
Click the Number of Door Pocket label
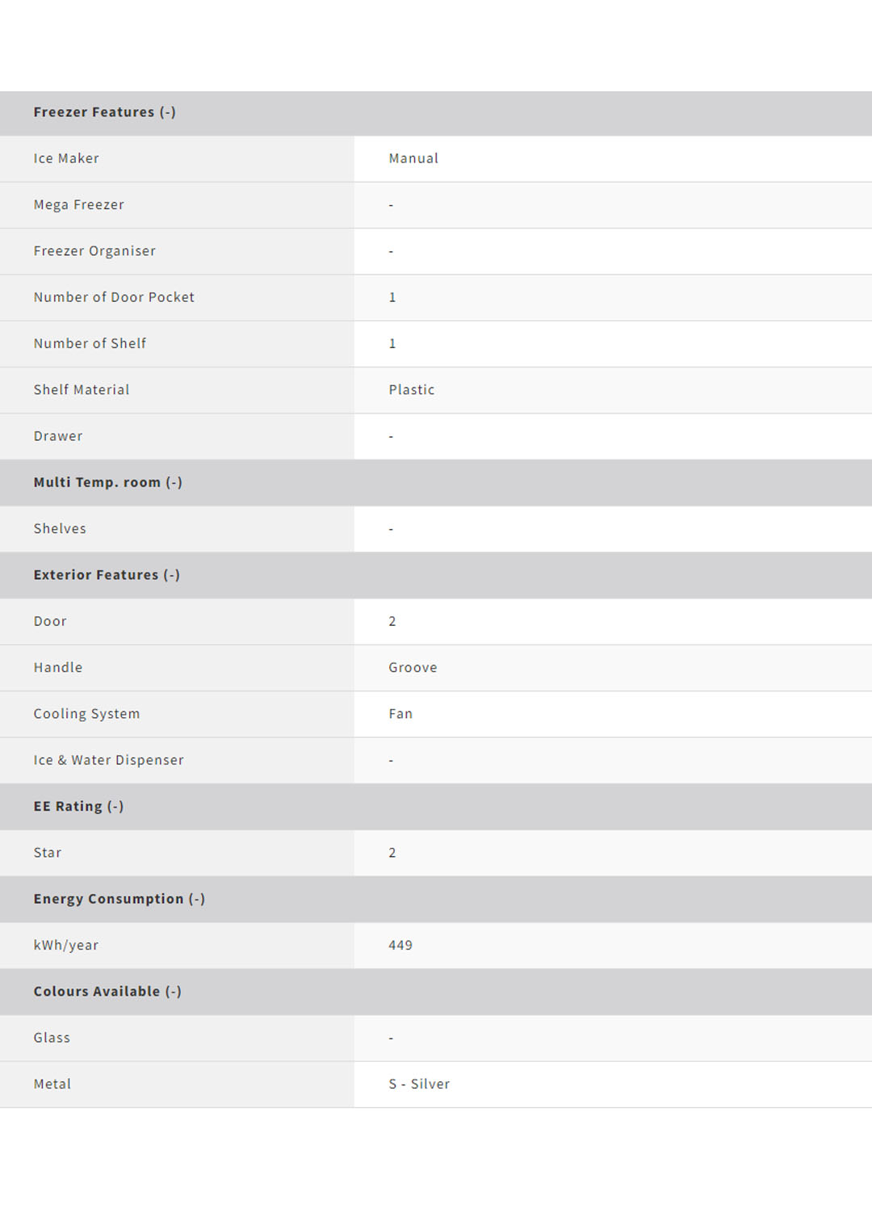(114, 297)
